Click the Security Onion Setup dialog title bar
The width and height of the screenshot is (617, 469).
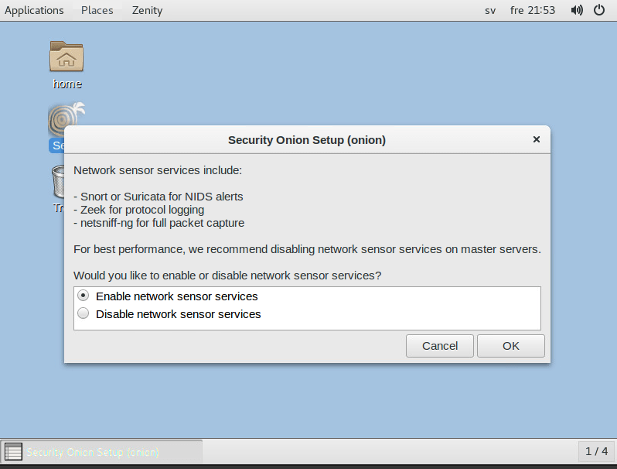(x=306, y=140)
